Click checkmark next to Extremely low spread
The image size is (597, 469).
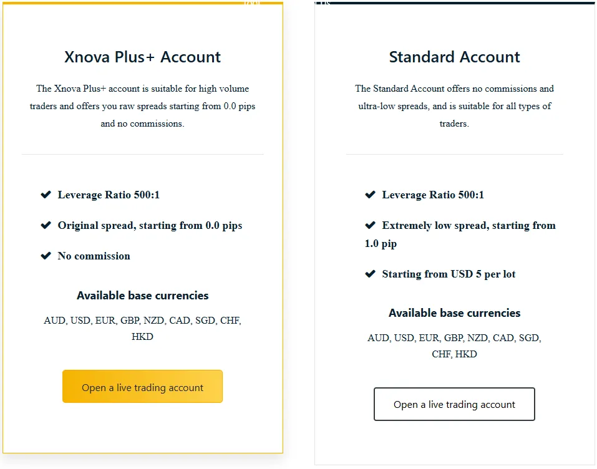(370, 225)
